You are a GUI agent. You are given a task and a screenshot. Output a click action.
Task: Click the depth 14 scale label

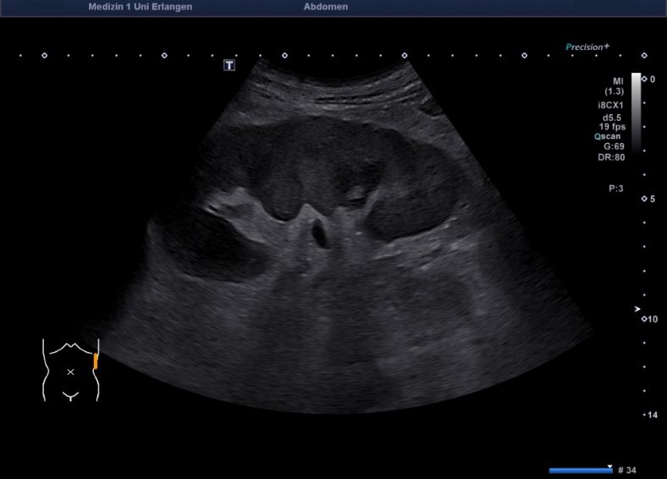(x=652, y=415)
